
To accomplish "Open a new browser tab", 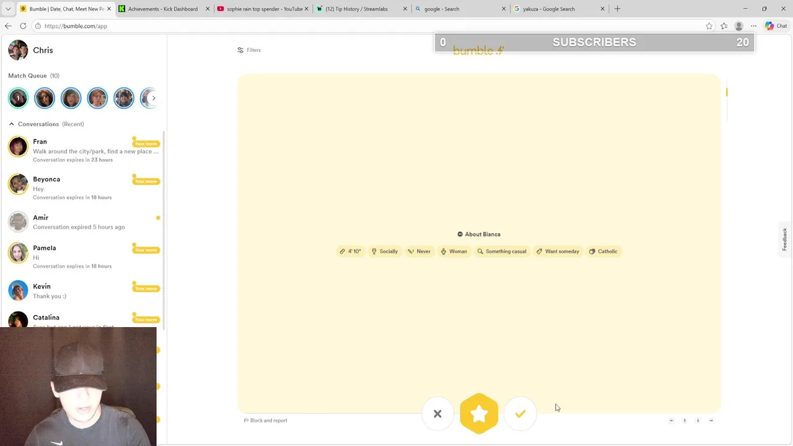I will pyautogui.click(x=617, y=9).
